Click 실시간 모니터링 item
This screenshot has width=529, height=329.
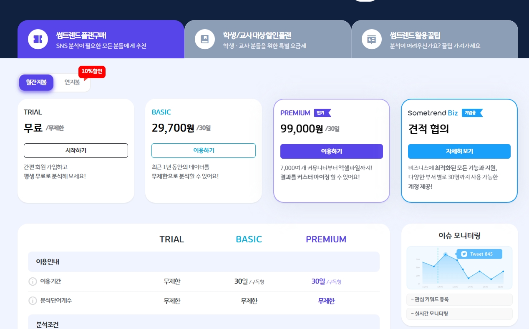tap(459, 314)
